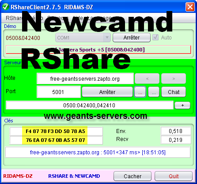Select the Jazeera Sports +5 channel bar
197x184 pixels.
[x=98, y=50]
